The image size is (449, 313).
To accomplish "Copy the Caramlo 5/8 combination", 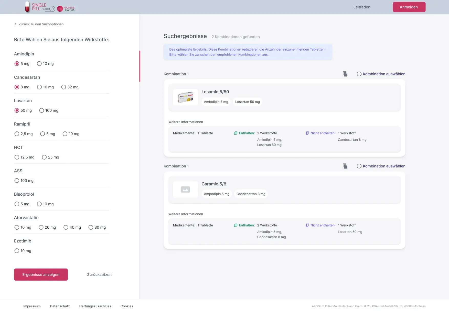I will click(345, 166).
